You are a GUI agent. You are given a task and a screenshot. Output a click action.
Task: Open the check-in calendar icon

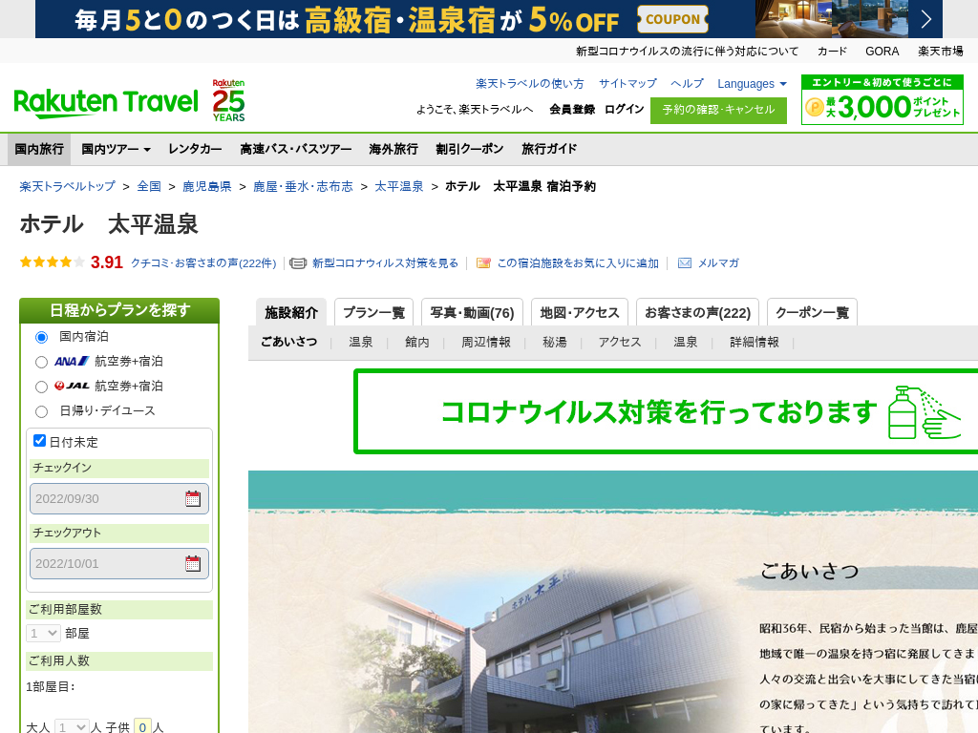pos(193,498)
